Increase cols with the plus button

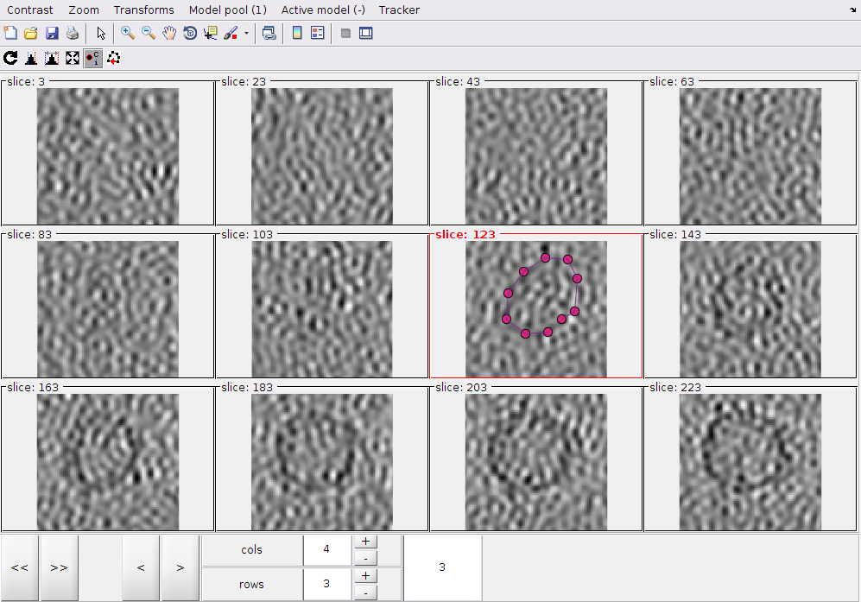coord(365,541)
